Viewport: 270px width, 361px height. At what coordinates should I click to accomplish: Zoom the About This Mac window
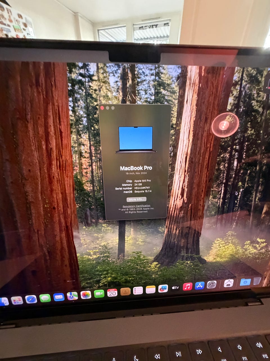(113, 108)
